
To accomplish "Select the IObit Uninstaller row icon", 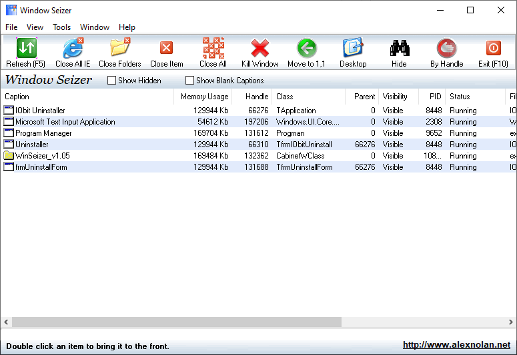I will coord(9,110).
